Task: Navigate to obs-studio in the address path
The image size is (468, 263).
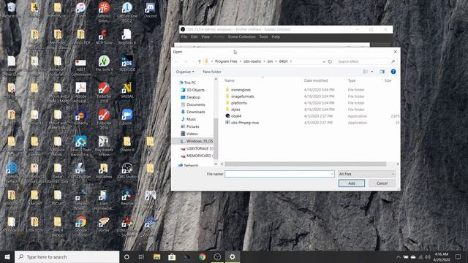Action: [x=252, y=61]
